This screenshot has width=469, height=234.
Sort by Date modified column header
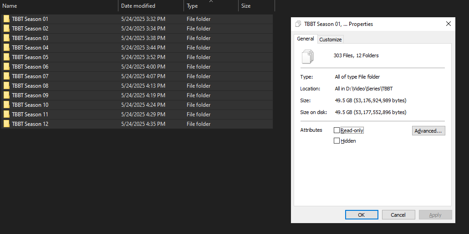point(151,5)
